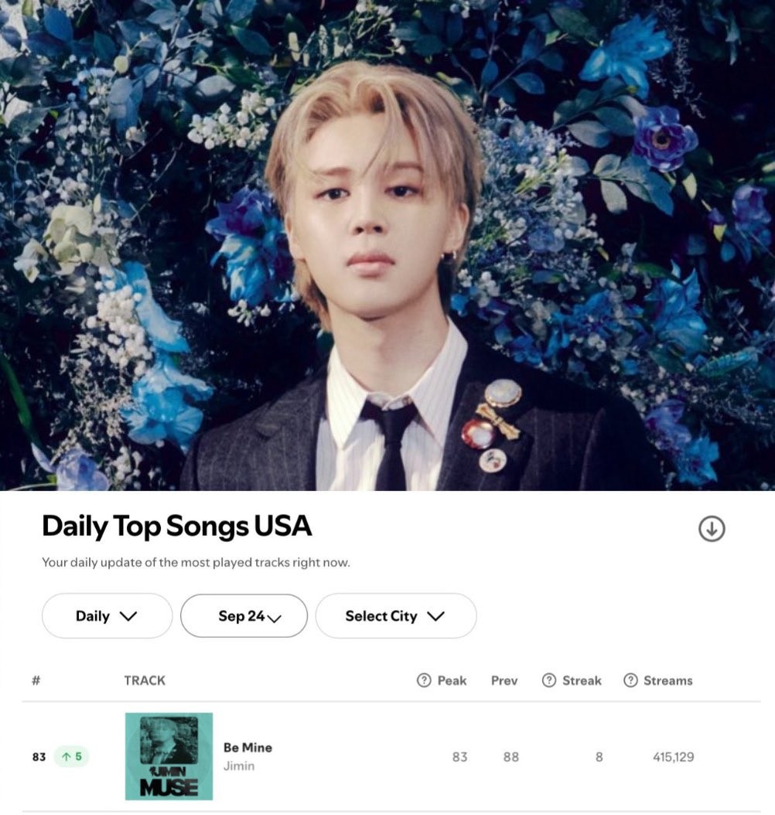
Task: Click the artist portrait banner image
Action: point(387,245)
